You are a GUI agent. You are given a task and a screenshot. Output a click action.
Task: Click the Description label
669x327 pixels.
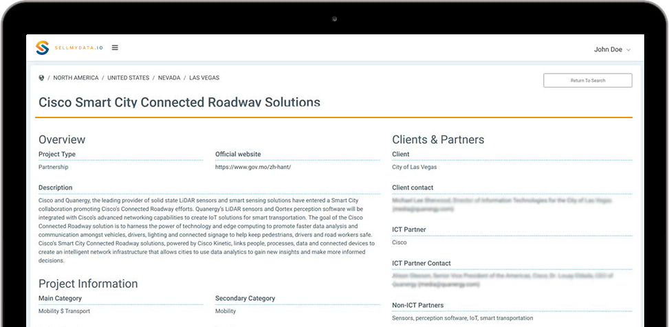[x=56, y=188]
